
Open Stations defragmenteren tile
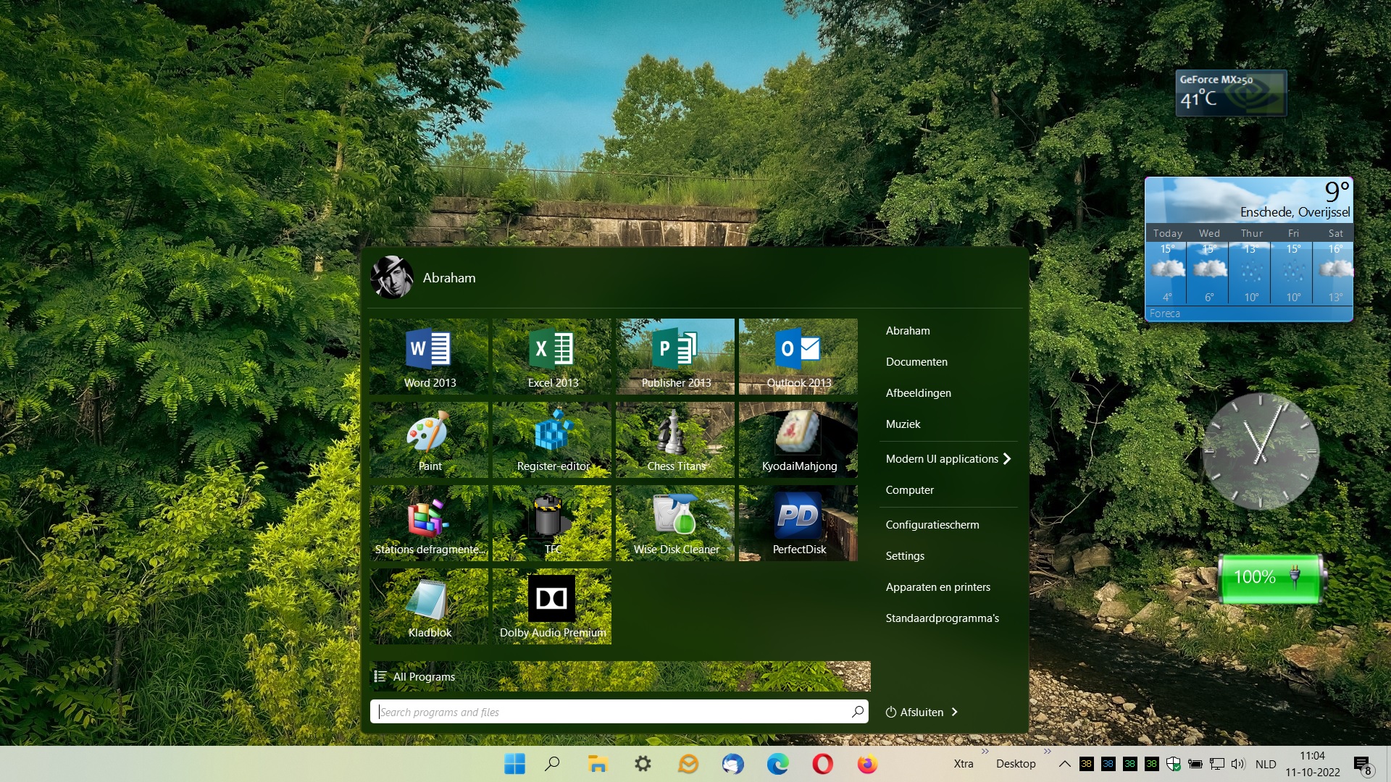click(x=430, y=523)
